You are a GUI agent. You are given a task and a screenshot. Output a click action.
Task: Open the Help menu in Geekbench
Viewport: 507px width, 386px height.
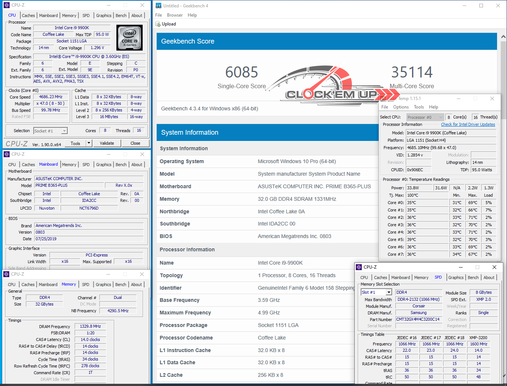[x=192, y=15]
